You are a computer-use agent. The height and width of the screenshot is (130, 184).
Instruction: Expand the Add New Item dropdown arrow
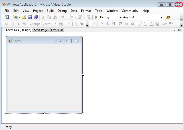pyautogui.click(x=20, y=17)
